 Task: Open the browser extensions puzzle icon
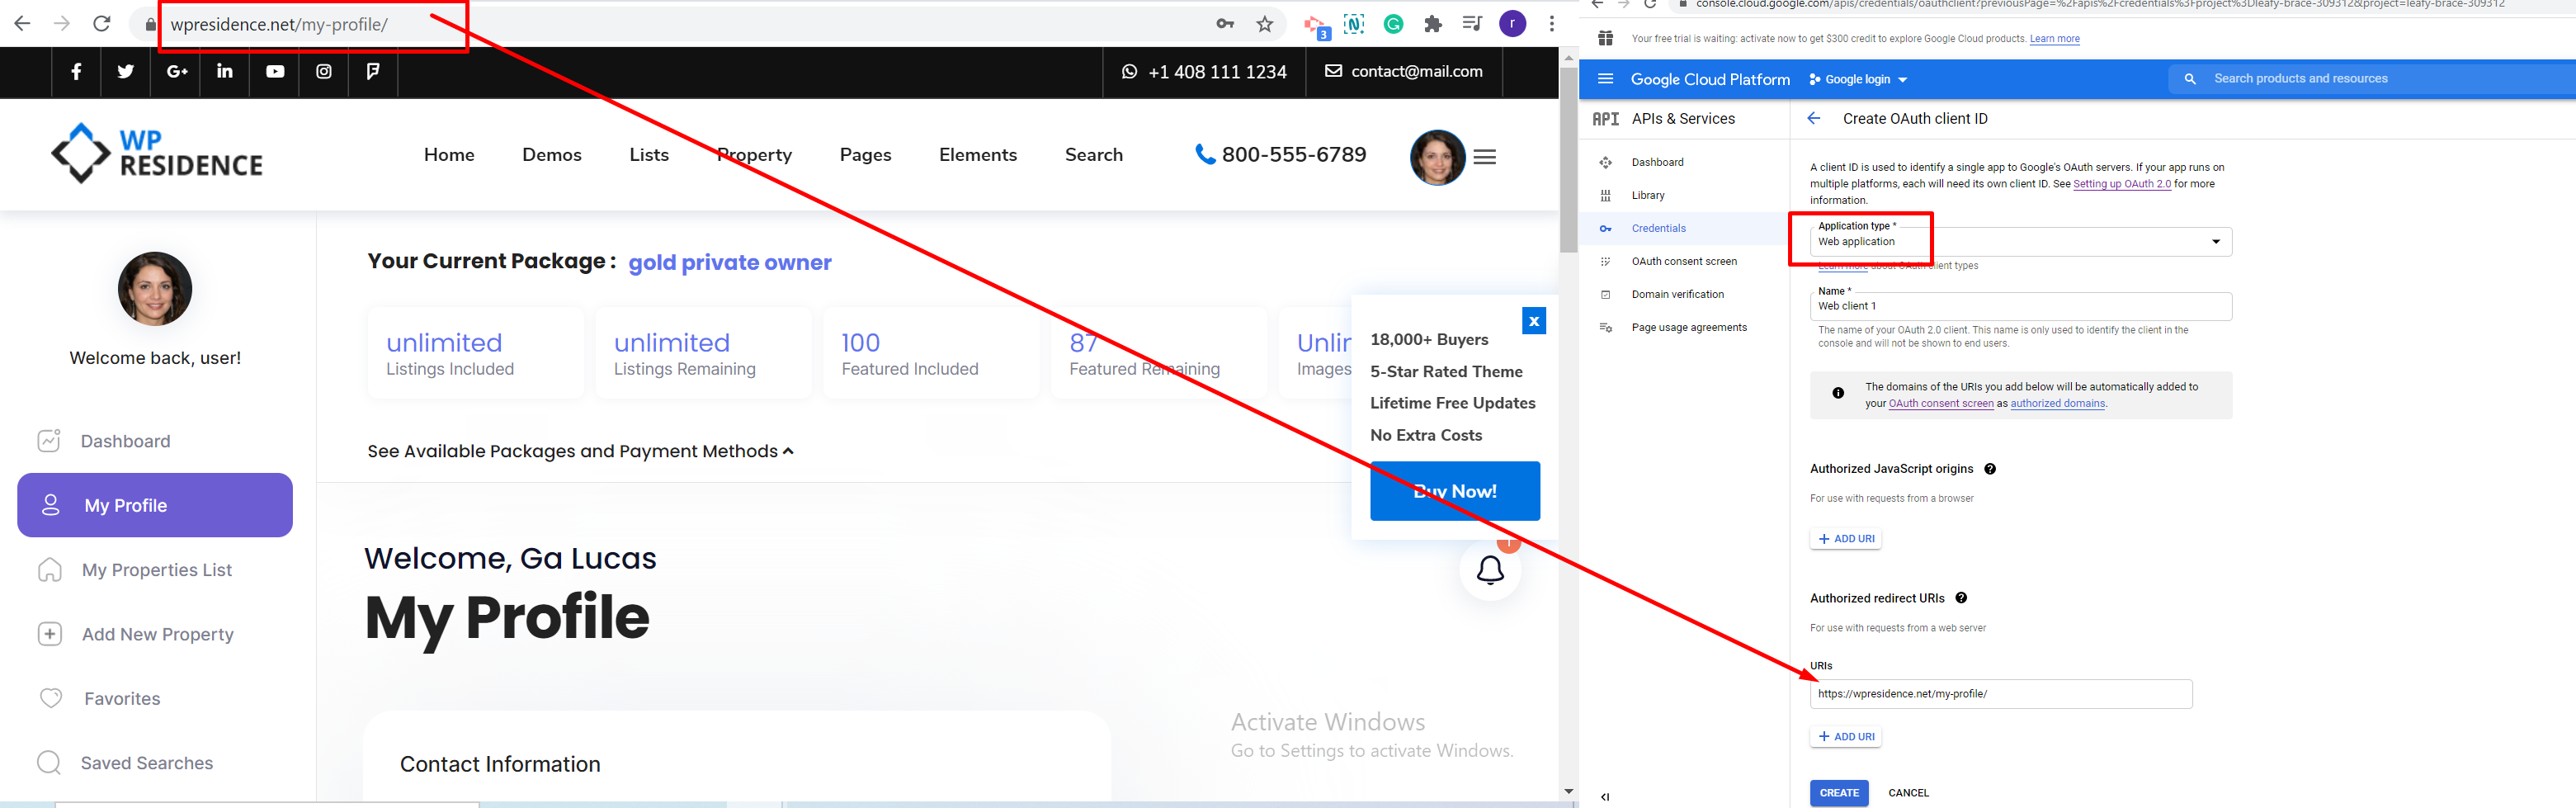(1433, 24)
